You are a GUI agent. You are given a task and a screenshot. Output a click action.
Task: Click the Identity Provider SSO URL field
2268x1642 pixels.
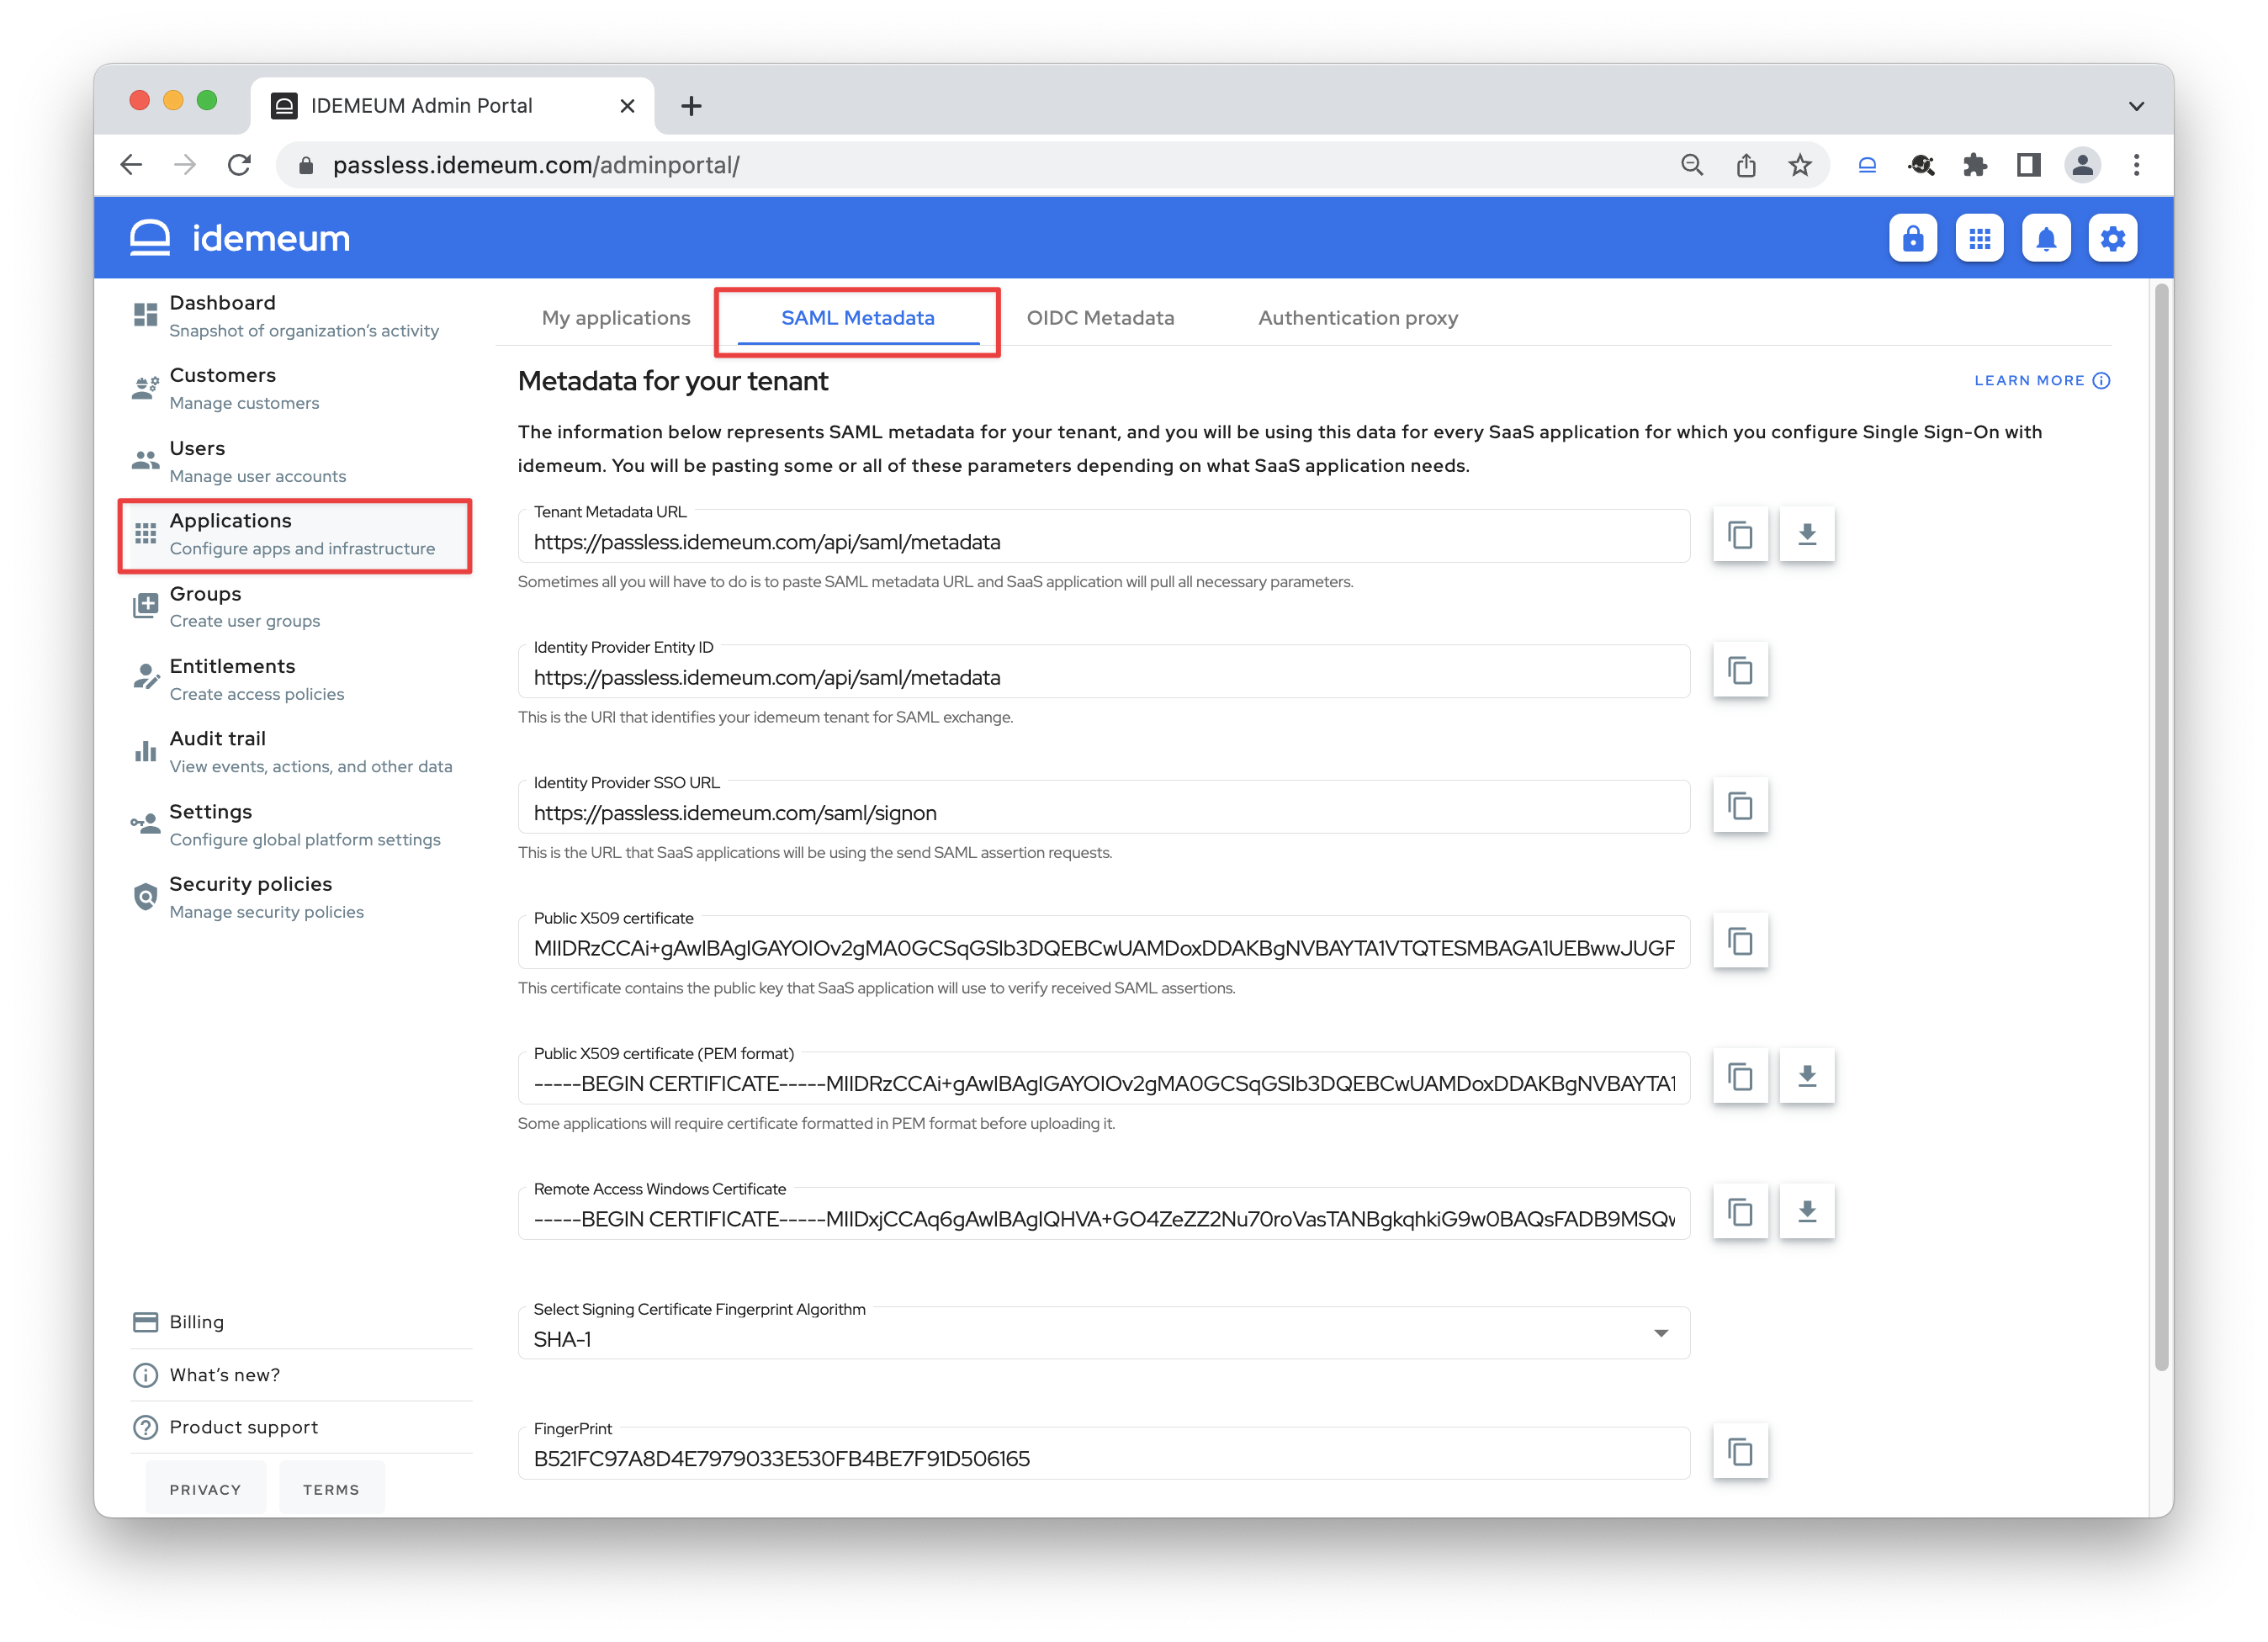coord(1103,808)
